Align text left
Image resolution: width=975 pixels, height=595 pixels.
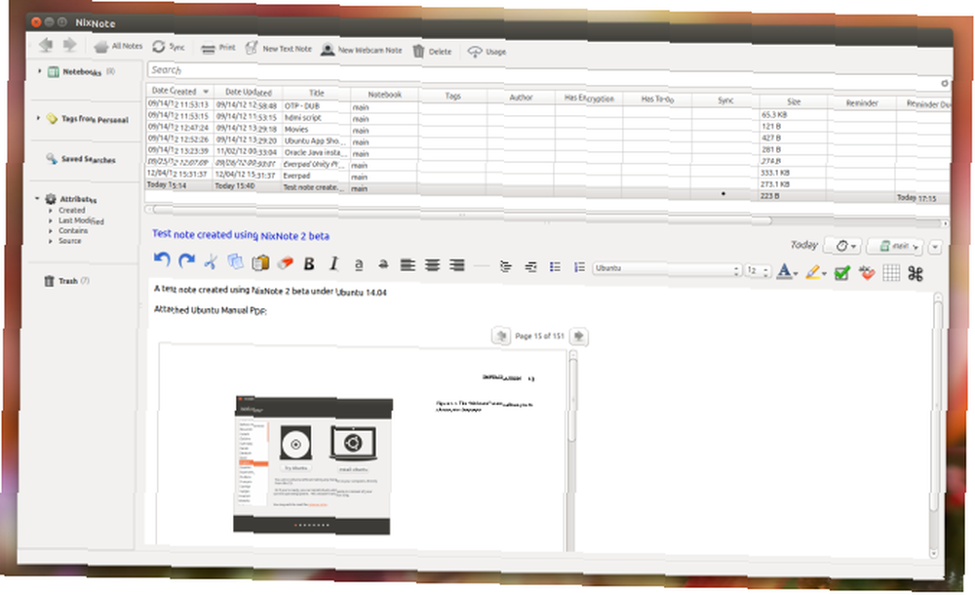[x=408, y=265]
